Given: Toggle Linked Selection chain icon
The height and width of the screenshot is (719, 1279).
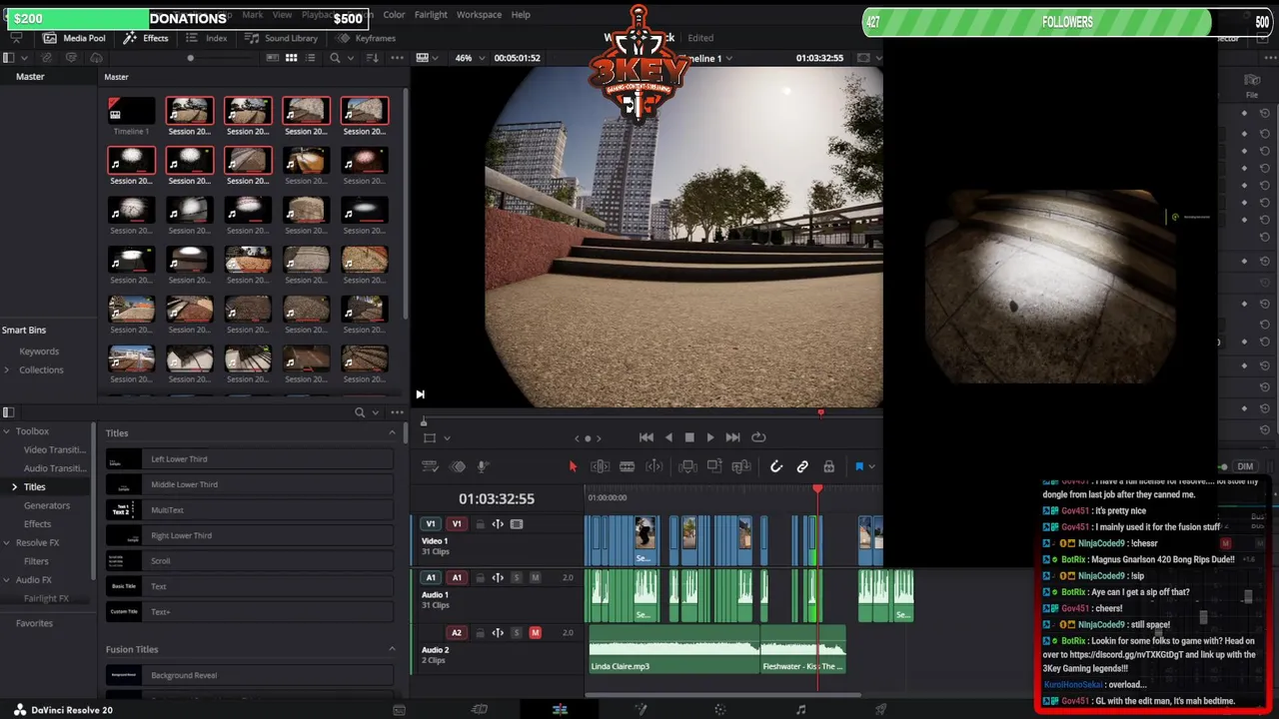Looking at the screenshot, I should pyautogui.click(x=802, y=466).
